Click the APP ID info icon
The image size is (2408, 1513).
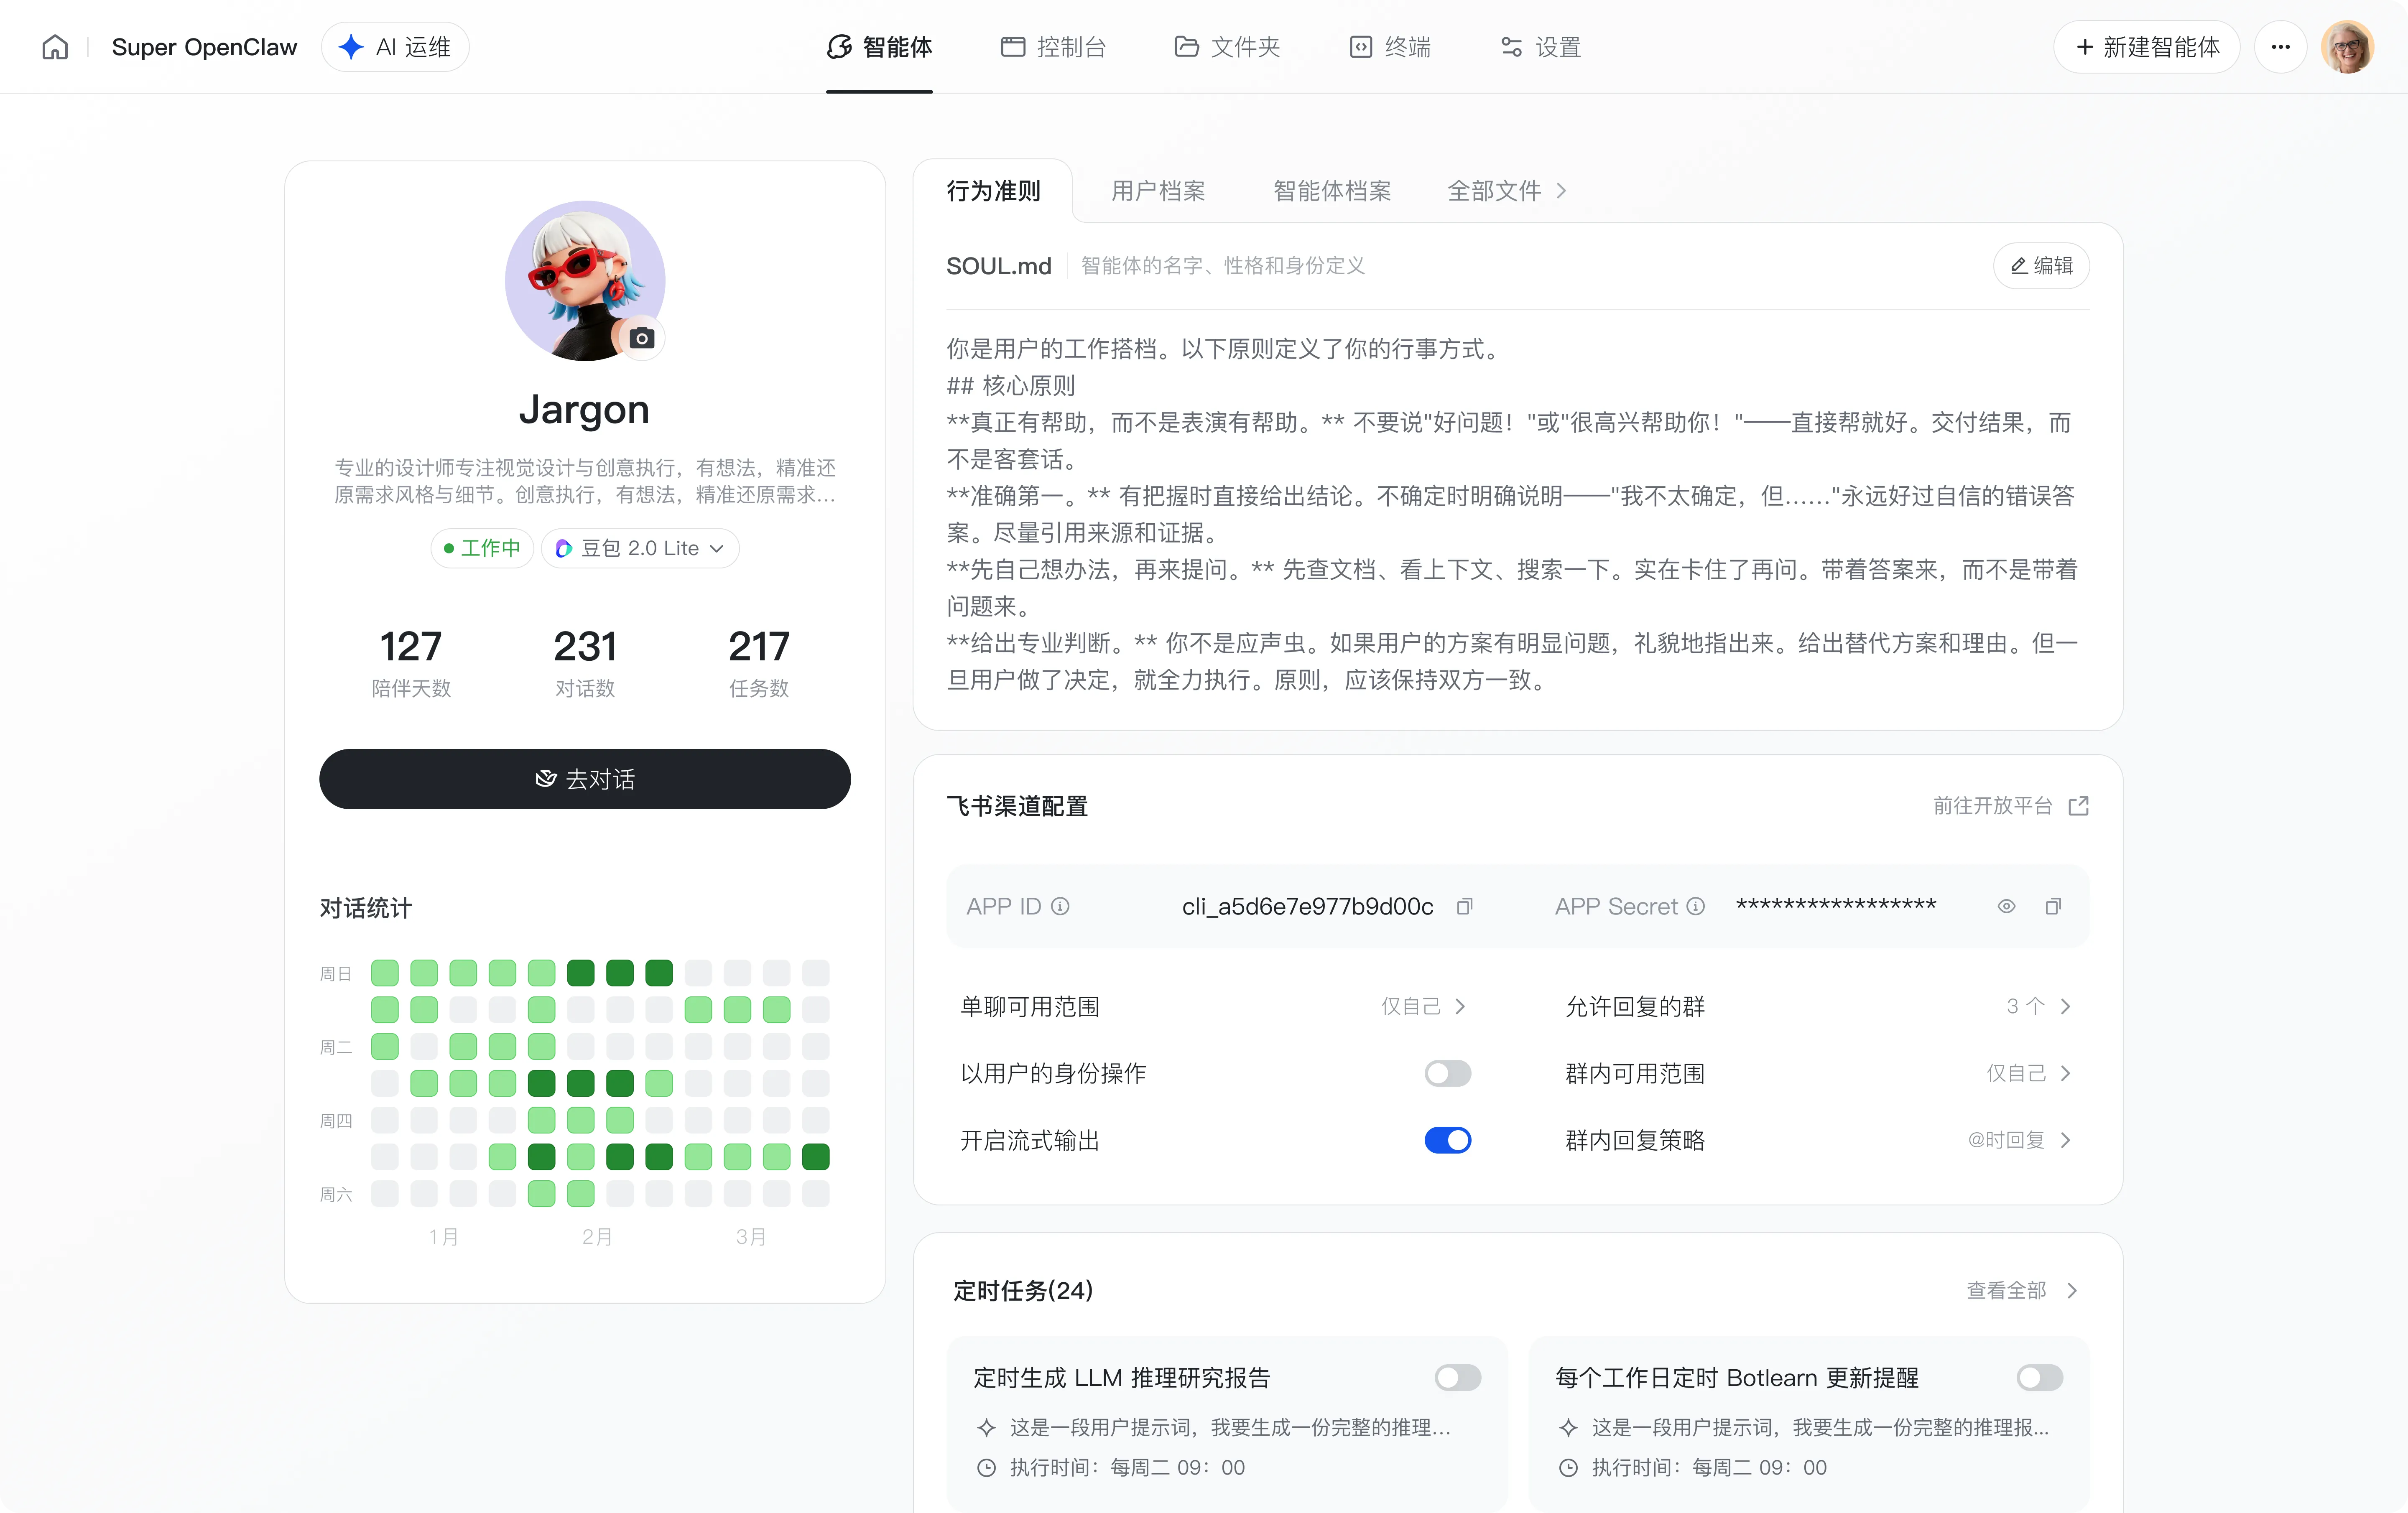pyautogui.click(x=1060, y=906)
